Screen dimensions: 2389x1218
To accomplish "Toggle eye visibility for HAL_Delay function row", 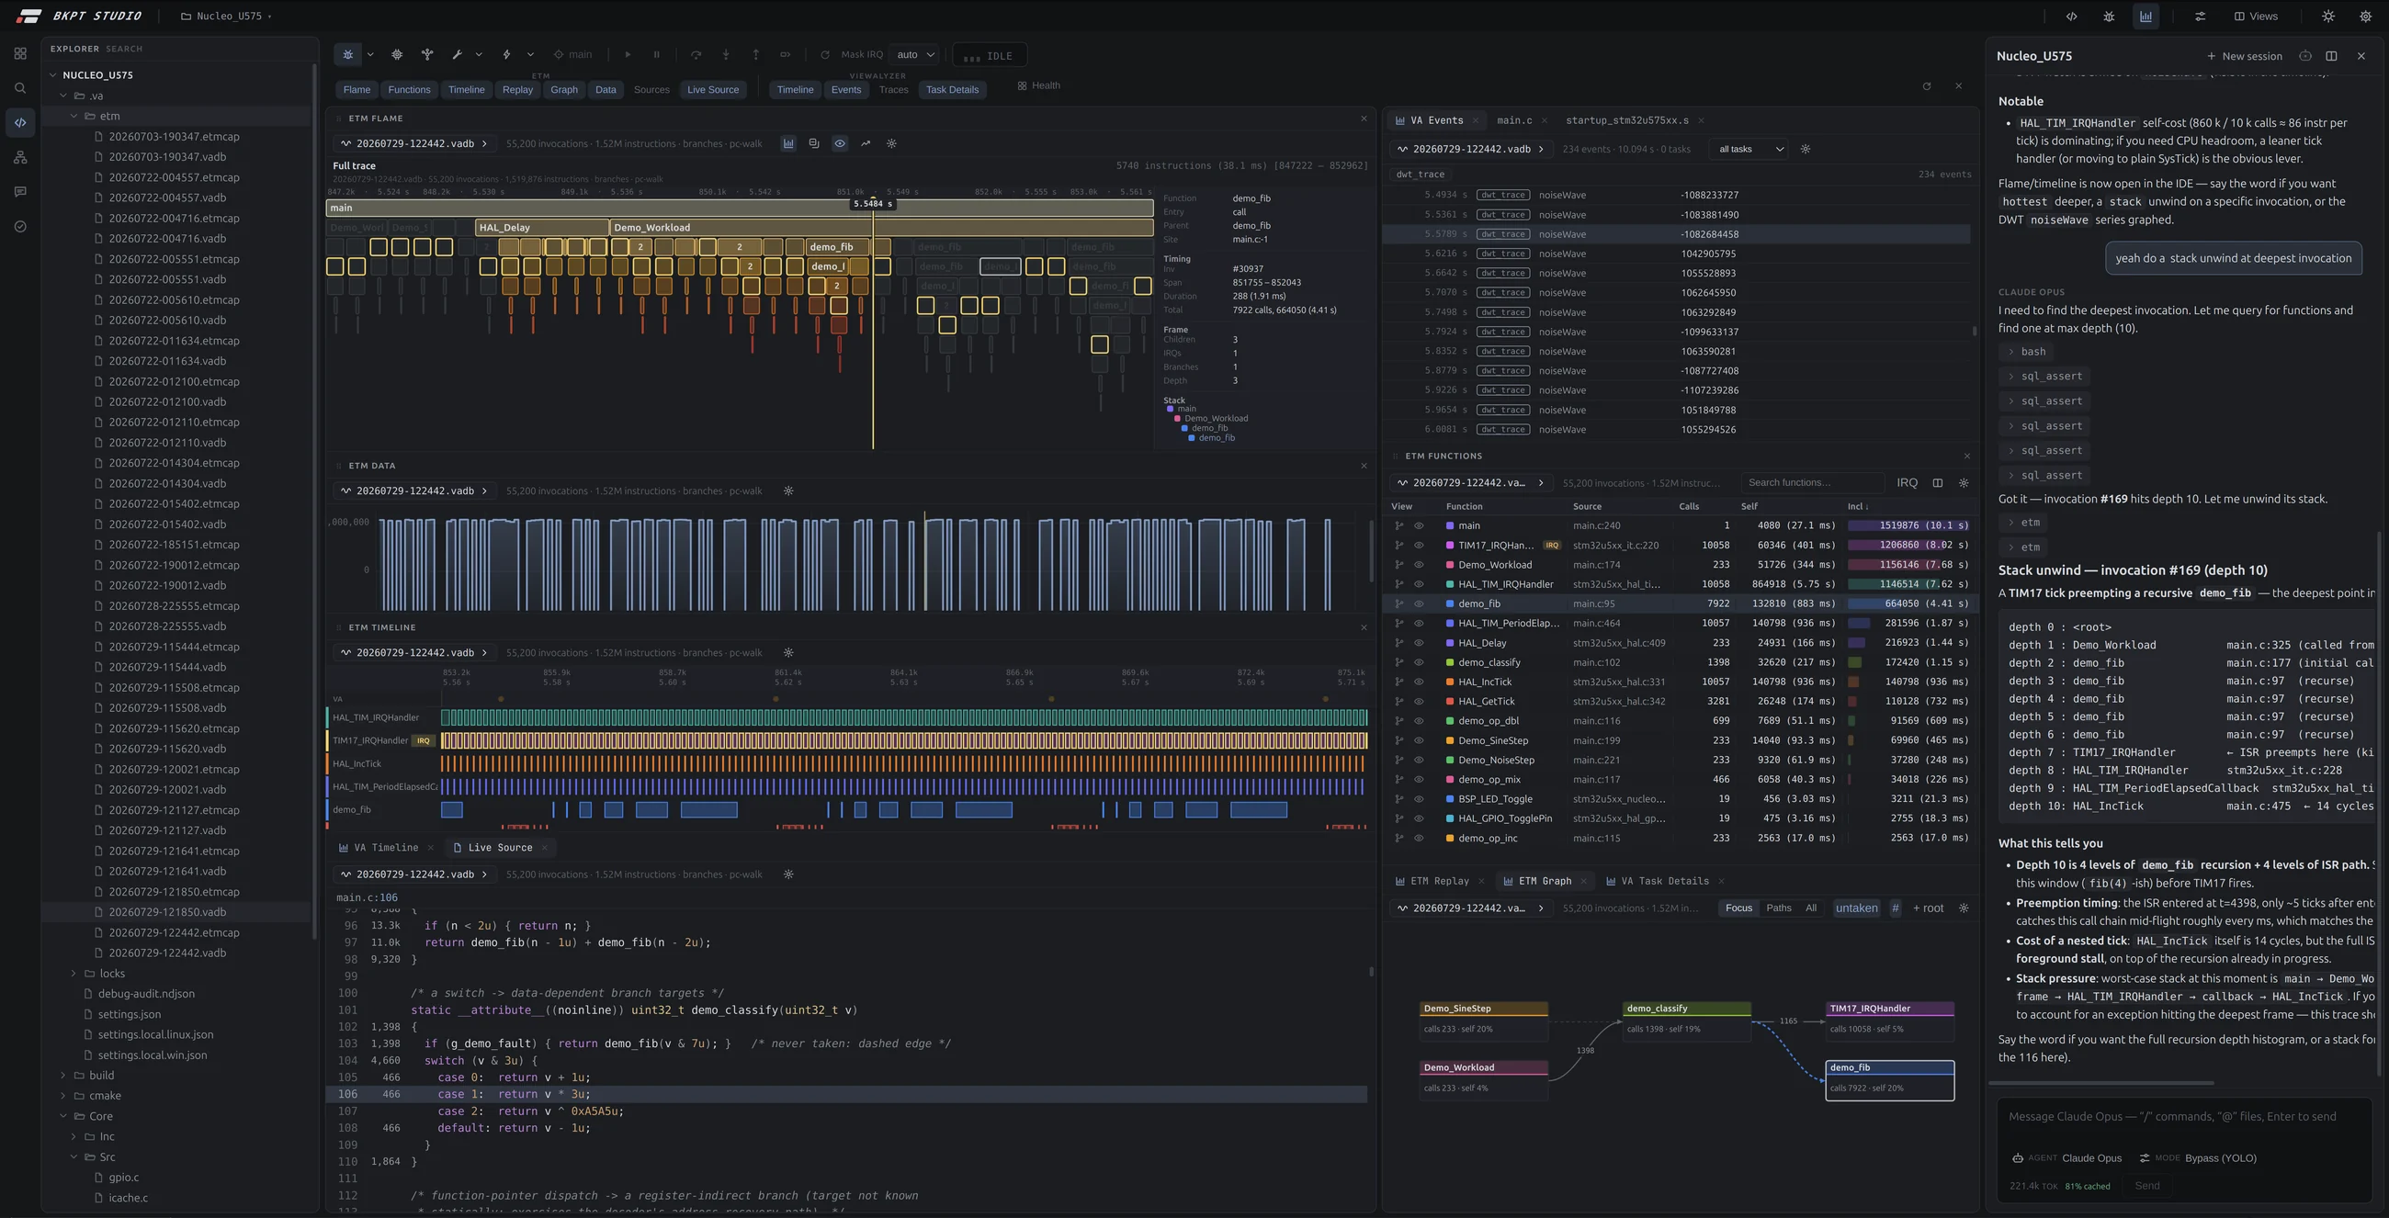I will (x=1418, y=642).
